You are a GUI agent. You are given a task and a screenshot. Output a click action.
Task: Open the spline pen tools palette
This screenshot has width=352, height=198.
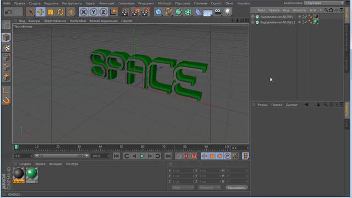coord(168,12)
